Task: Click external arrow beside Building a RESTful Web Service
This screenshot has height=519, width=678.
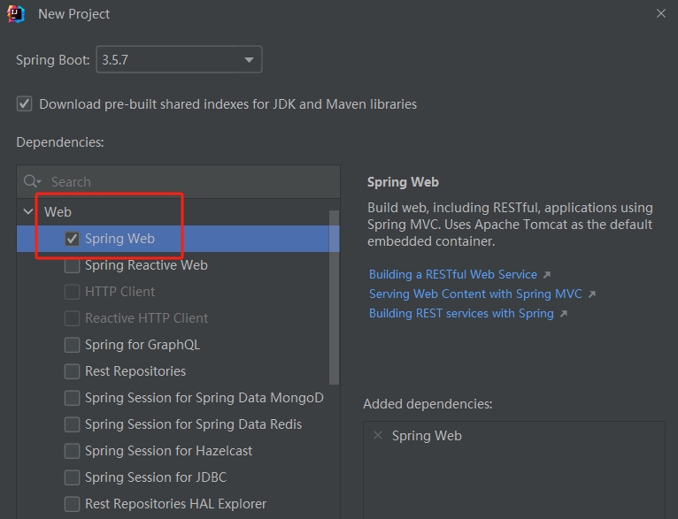Action: [x=547, y=275]
